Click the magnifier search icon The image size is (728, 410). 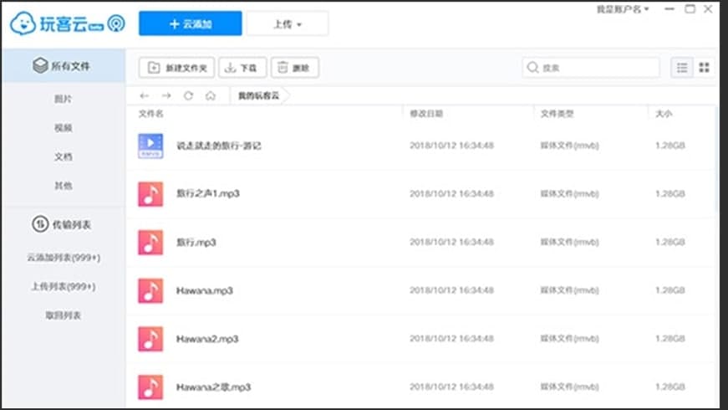click(533, 68)
